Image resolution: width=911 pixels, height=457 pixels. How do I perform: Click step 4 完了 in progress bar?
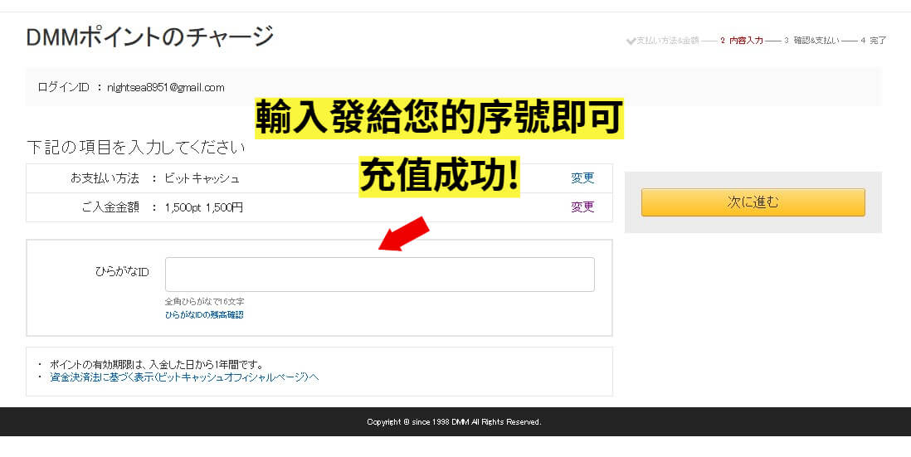point(874,41)
